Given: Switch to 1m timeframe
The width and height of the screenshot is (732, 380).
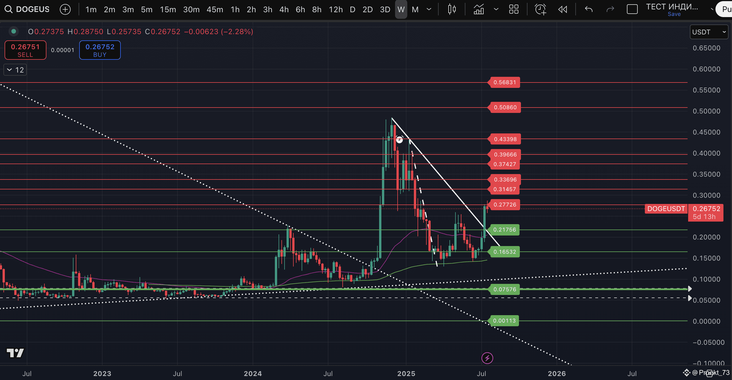Looking at the screenshot, I should 91,9.
